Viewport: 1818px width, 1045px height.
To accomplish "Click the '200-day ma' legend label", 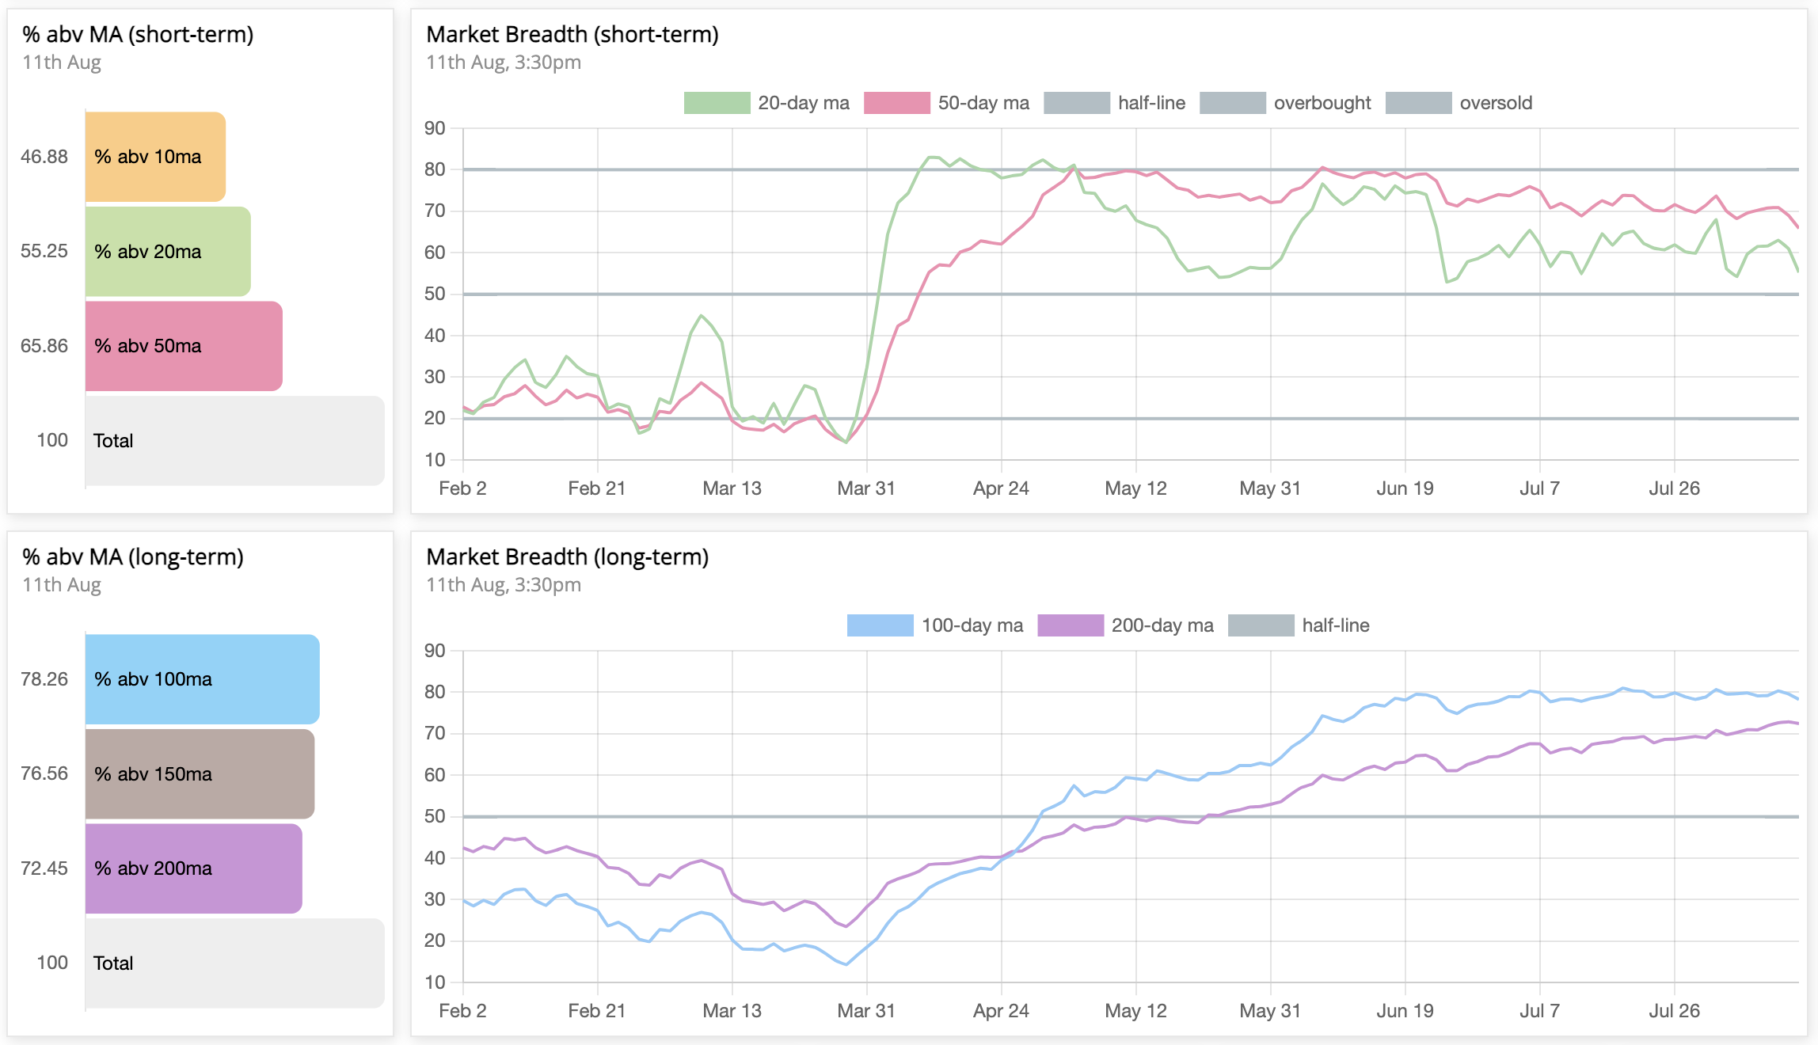I will (1162, 625).
